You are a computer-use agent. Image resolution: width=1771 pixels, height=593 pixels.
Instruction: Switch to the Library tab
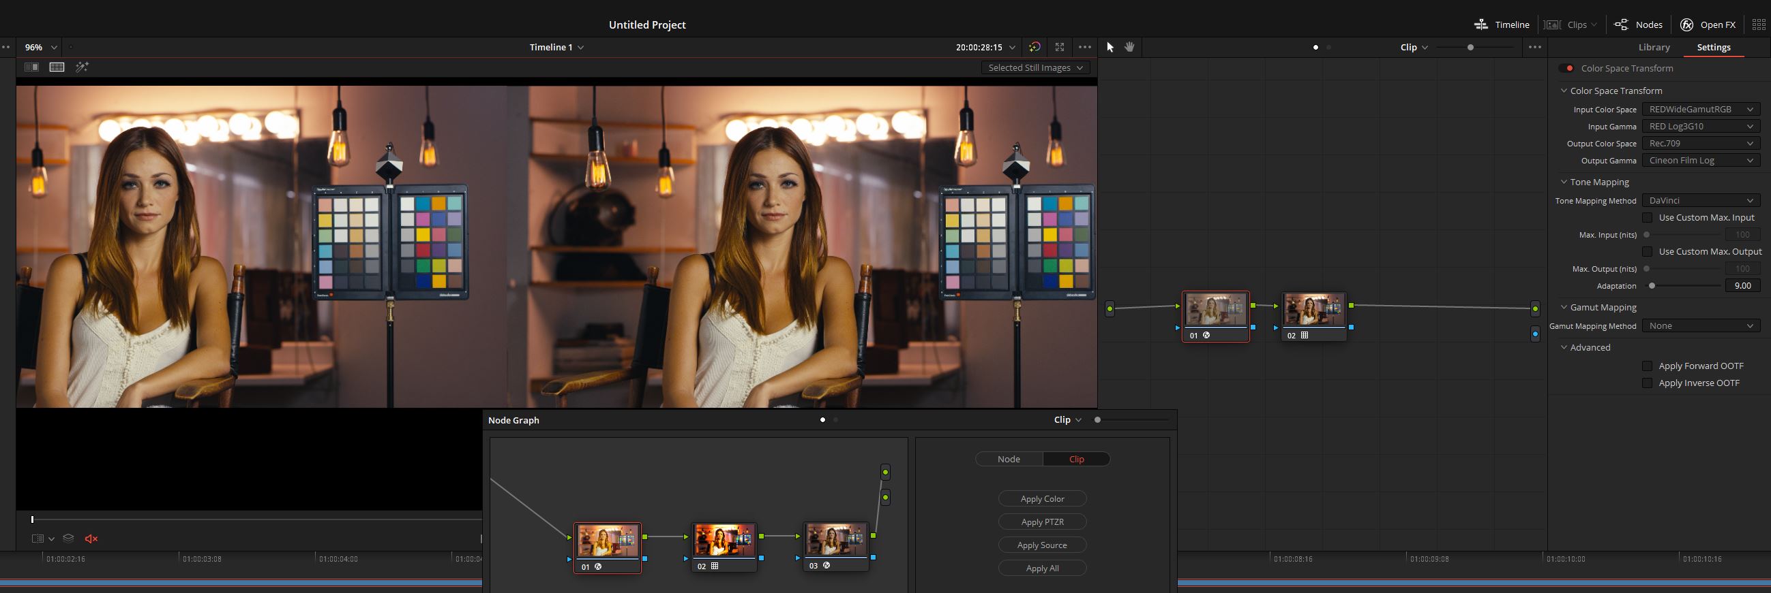coord(1654,48)
